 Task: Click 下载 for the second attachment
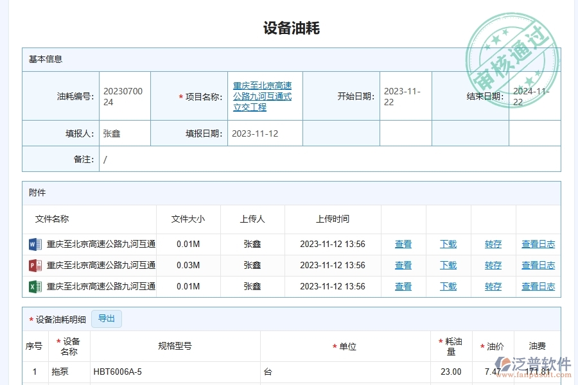click(448, 265)
